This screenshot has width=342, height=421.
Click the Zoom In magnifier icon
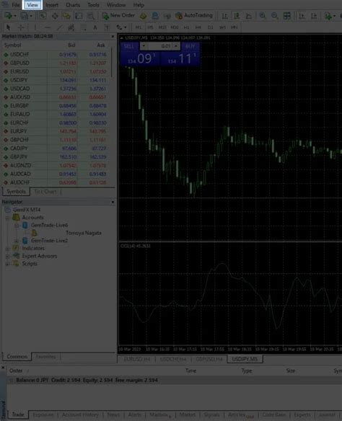click(x=263, y=16)
